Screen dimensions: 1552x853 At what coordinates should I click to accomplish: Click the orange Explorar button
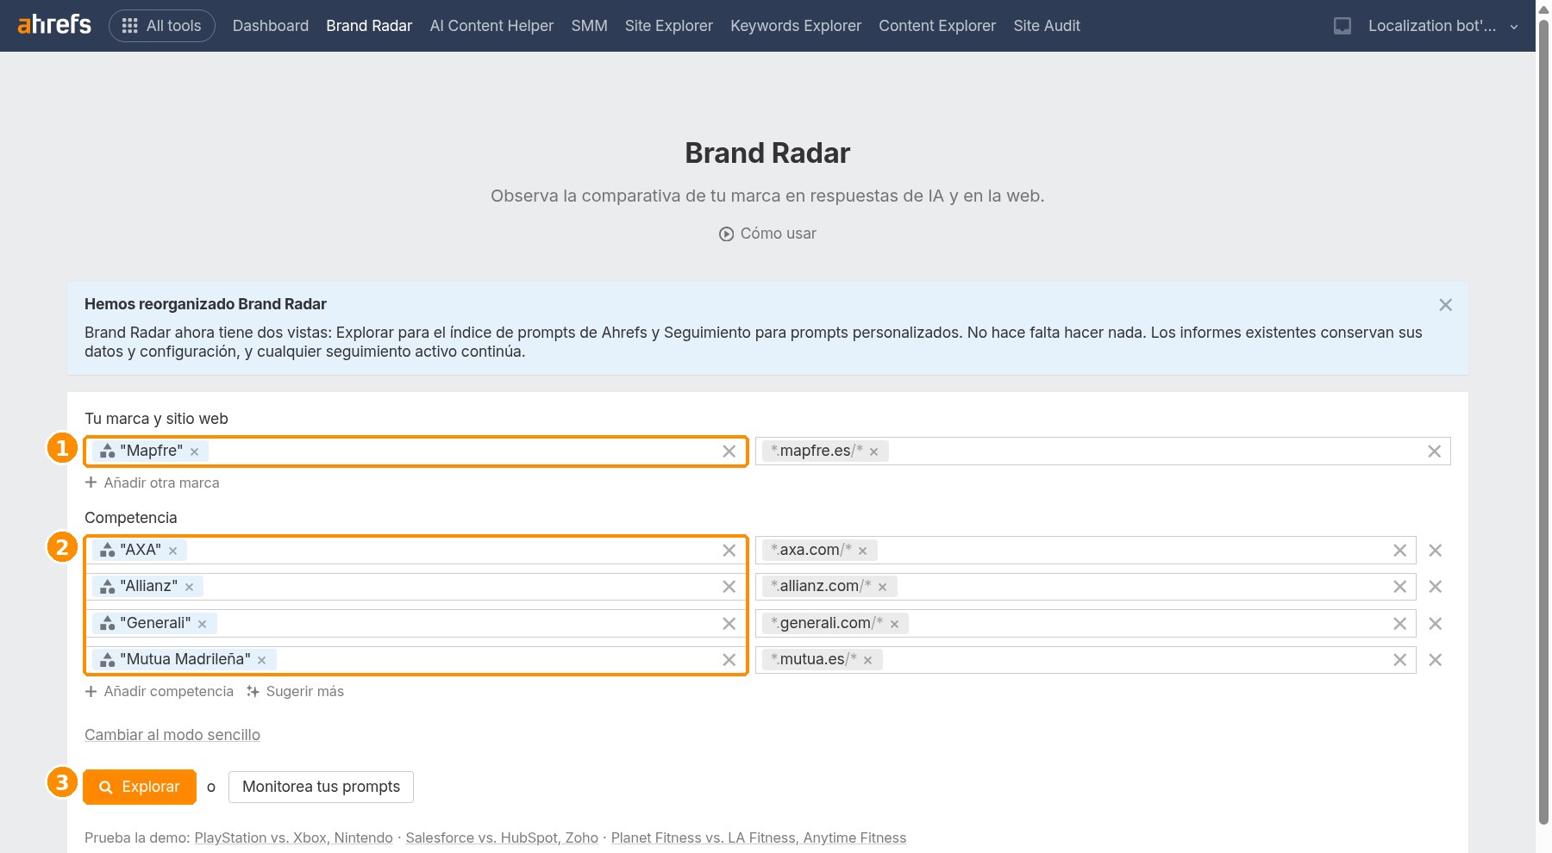tap(140, 787)
